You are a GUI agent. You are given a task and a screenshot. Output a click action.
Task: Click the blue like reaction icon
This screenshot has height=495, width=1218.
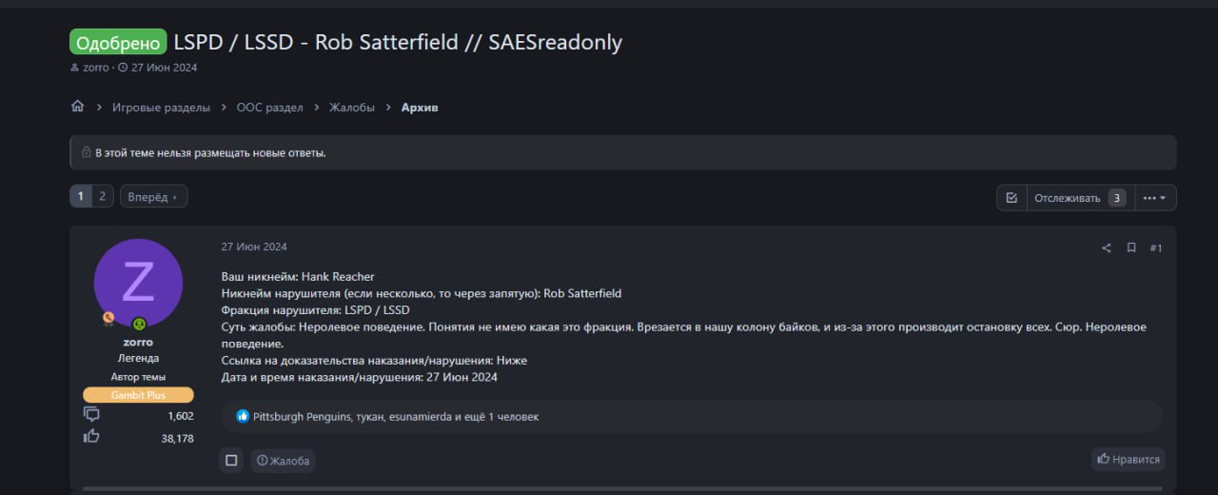[243, 416]
